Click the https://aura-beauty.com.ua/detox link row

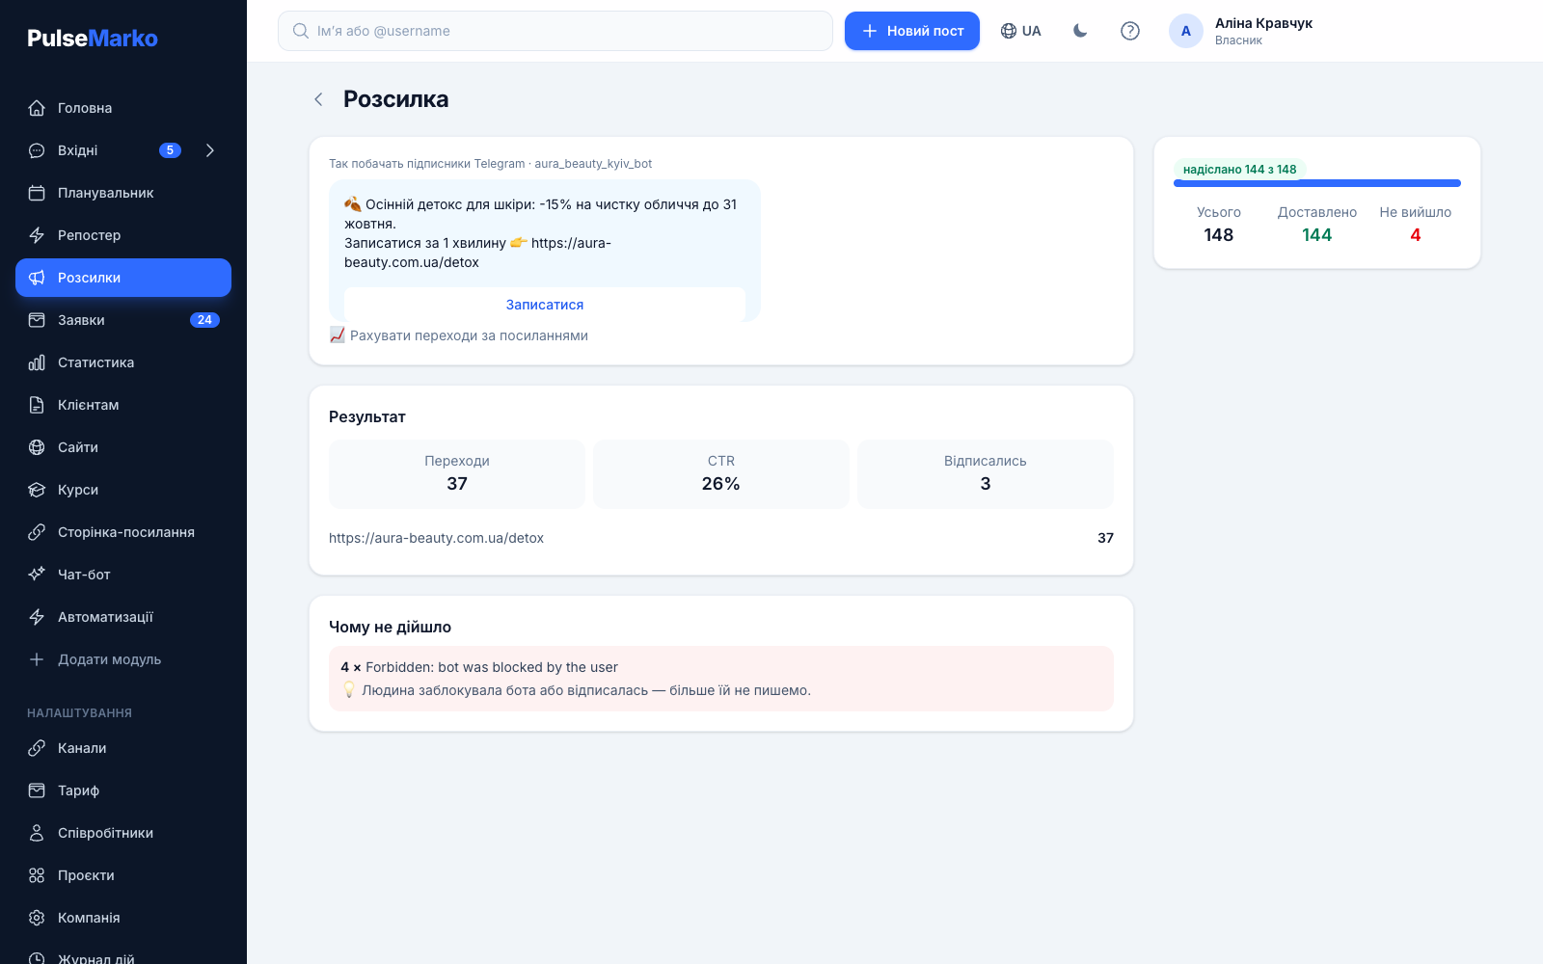pos(721,538)
